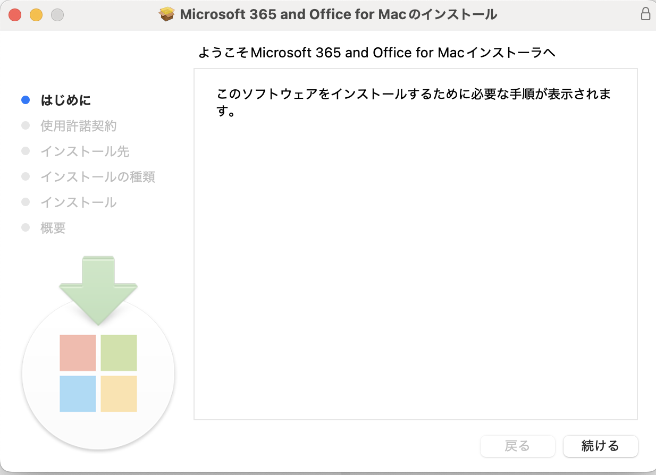Click the green download arrow graphic
656x475 pixels.
(98, 290)
